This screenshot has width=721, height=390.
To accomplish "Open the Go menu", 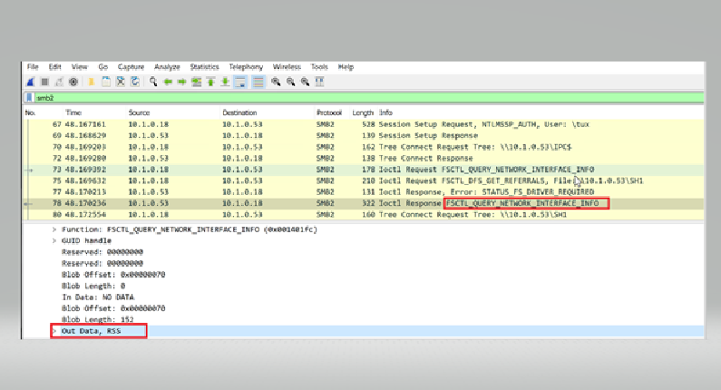I will tap(102, 67).
